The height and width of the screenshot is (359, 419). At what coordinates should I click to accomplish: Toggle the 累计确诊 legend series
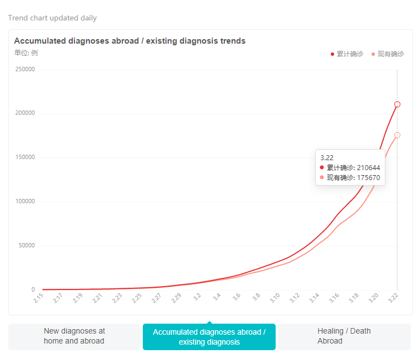(347, 54)
